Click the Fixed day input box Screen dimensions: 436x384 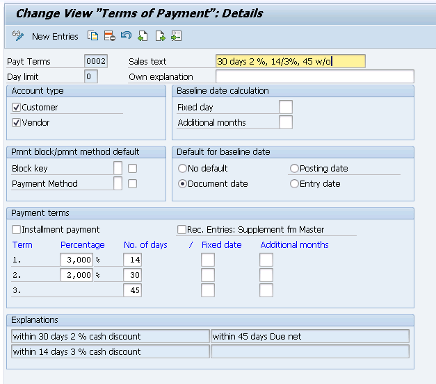pyautogui.click(x=286, y=107)
